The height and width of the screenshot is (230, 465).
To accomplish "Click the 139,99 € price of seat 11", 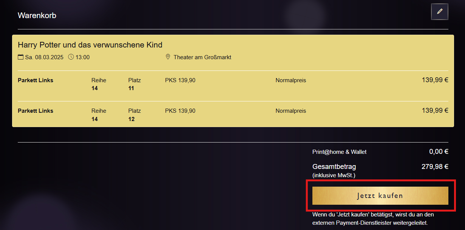I will tap(435, 80).
